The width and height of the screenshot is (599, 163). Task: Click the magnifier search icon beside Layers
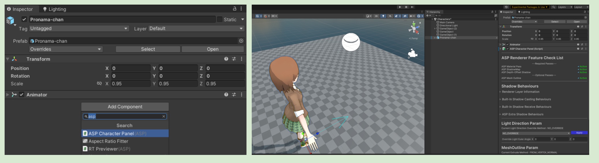point(554,7)
